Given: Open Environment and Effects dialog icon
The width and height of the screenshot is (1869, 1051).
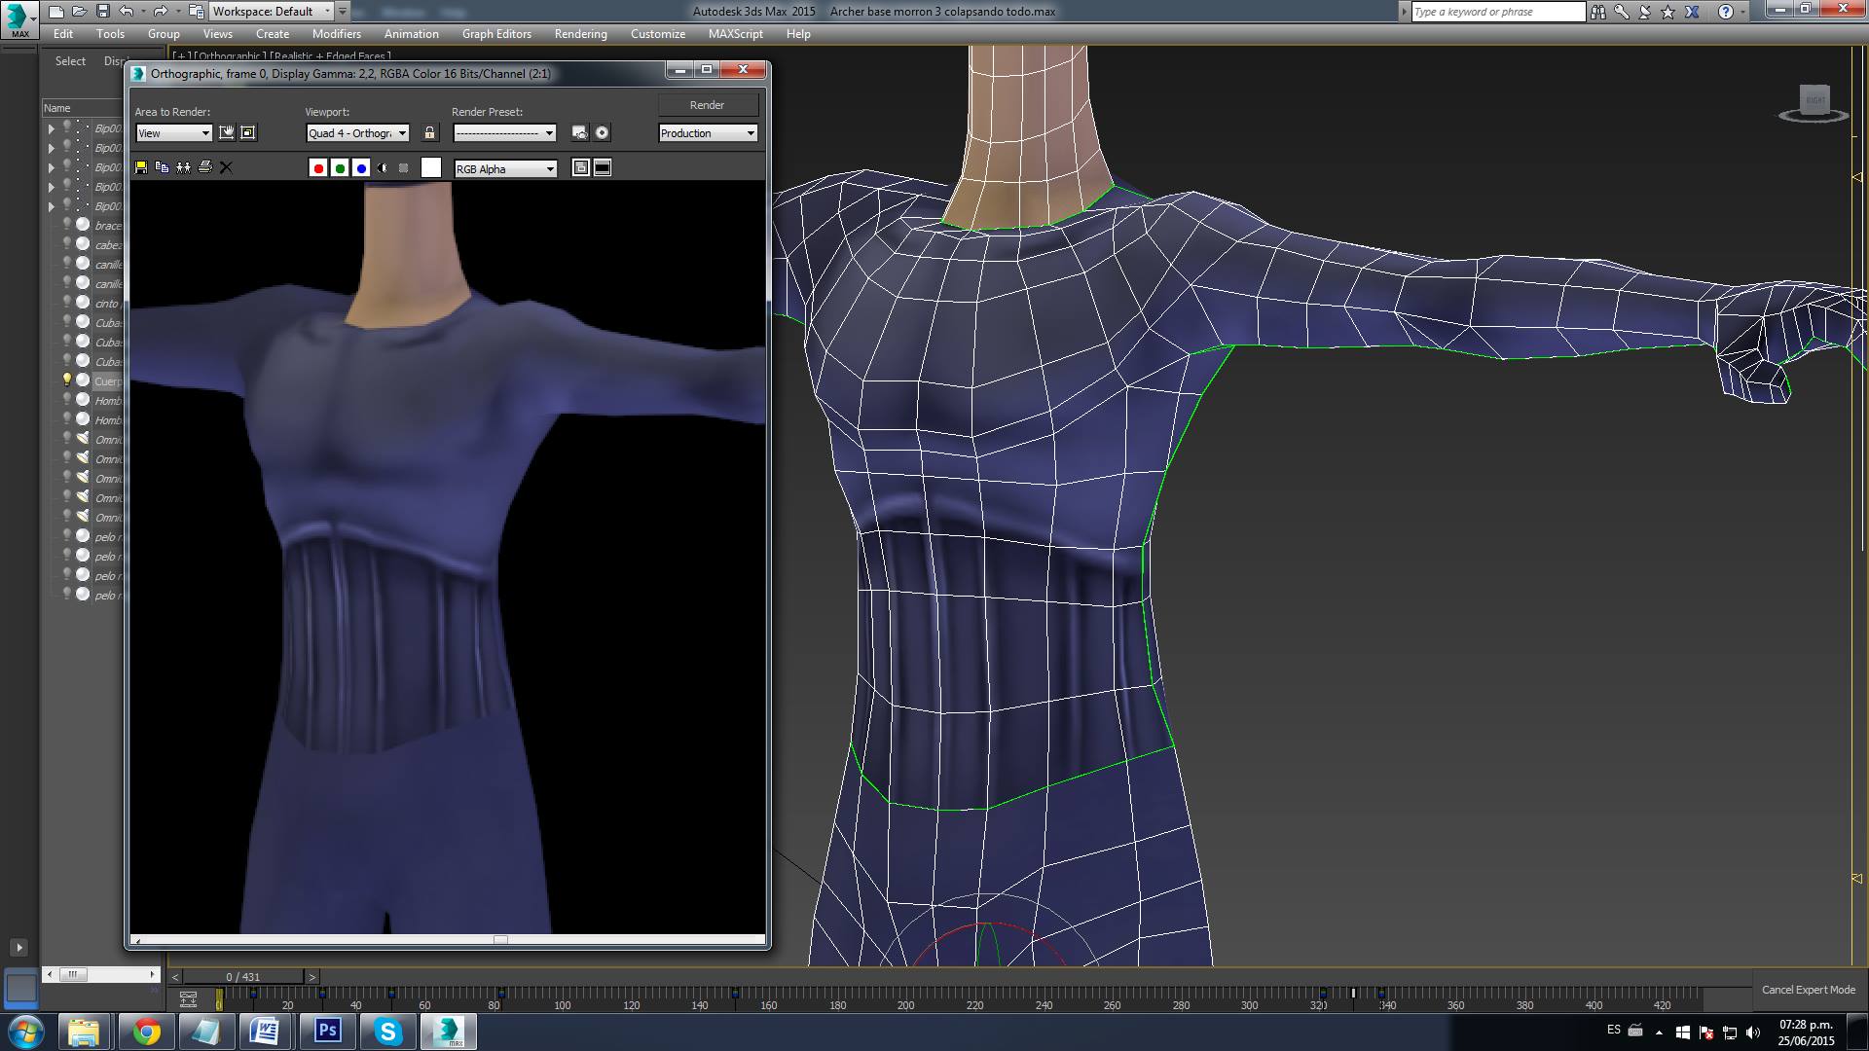Looking at the screenshot, I should coord(603,133).
